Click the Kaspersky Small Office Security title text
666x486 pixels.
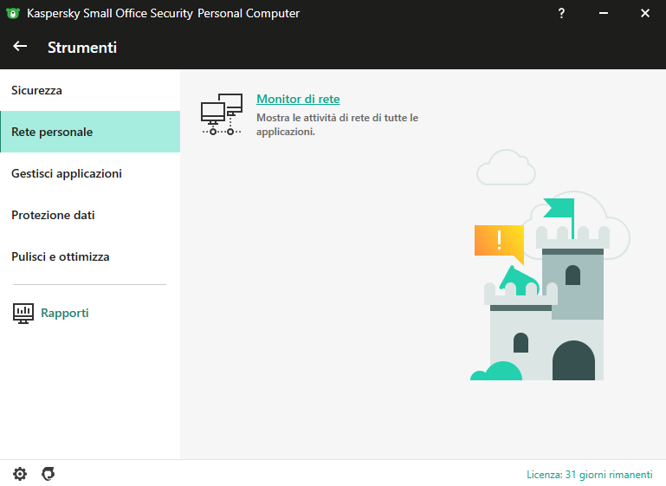(163, 13)
